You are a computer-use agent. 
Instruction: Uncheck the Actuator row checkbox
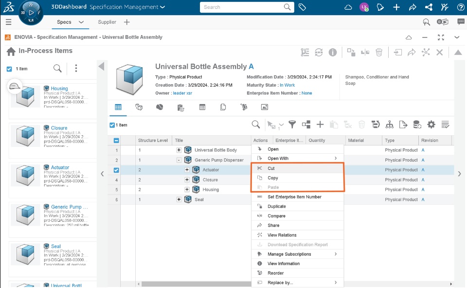click(116, 170)
